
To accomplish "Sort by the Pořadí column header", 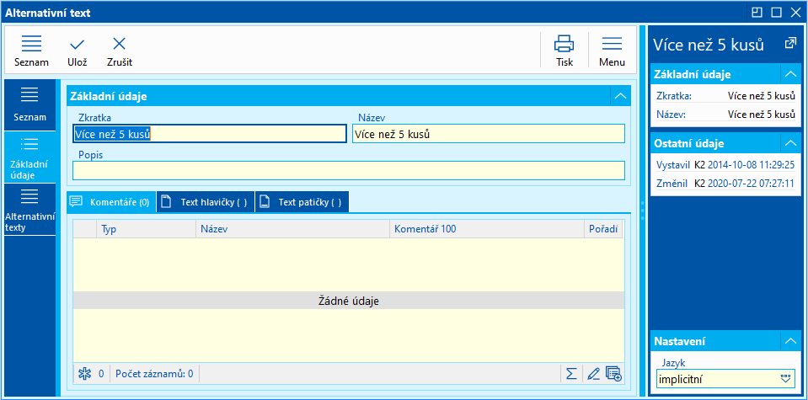I will (604, 229).
